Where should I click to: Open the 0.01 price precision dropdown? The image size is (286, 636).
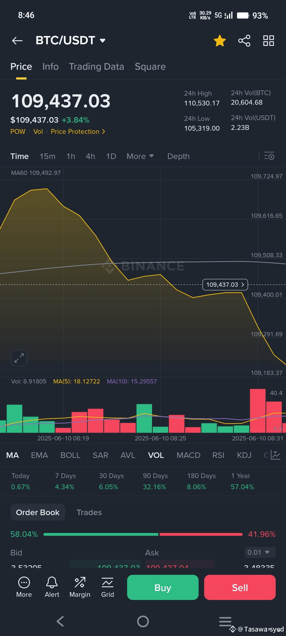tap(260, 552)
